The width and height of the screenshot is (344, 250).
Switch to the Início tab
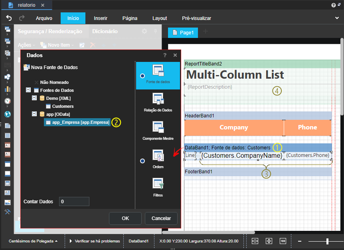coord(73,18)
